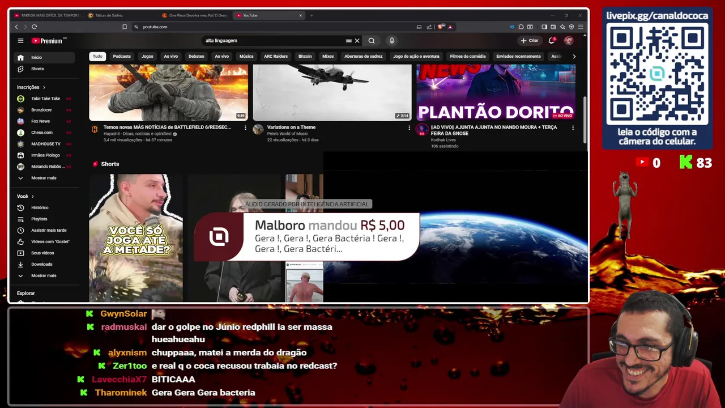This screenshot has height=408, width=725.
Task: Open the PLANTÃO DORITO live thumbnail
Action: [496, 92]
